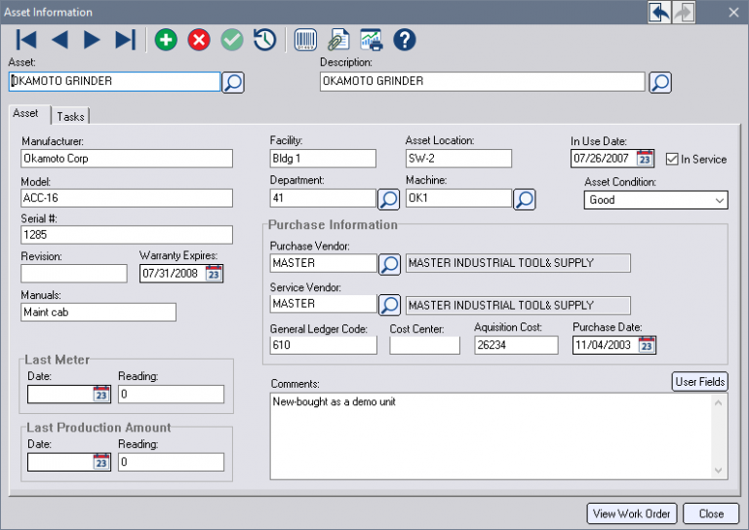This screenshot has height=530, width=749.
Task: Click the blue help question mark icon
Action: [405, 40]
